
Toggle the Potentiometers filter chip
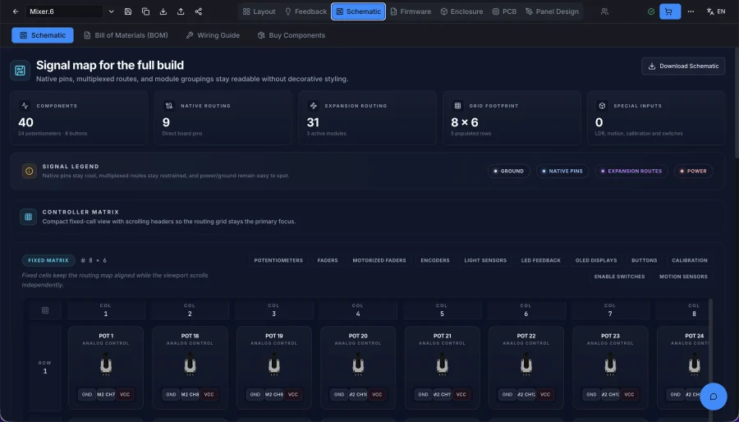click(x=278, y=260)
